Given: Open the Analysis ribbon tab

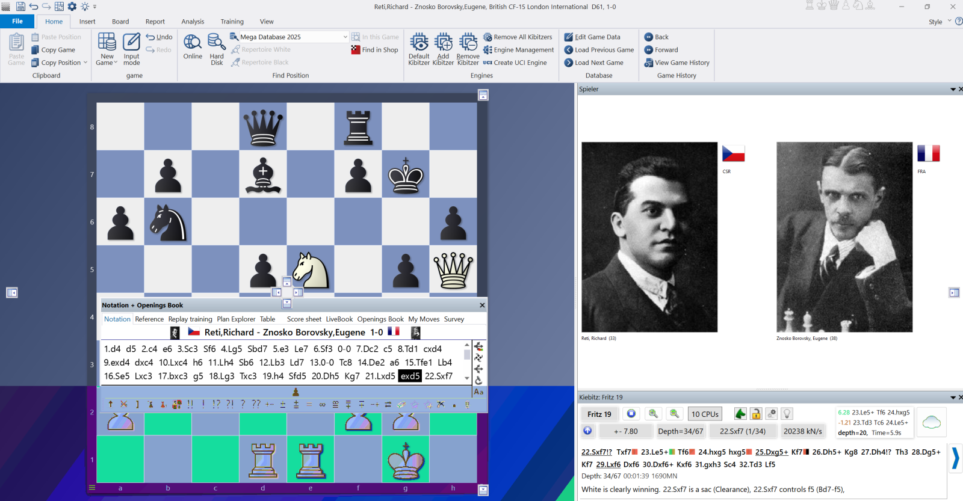Looking at the screenshot, I should 193,22.
